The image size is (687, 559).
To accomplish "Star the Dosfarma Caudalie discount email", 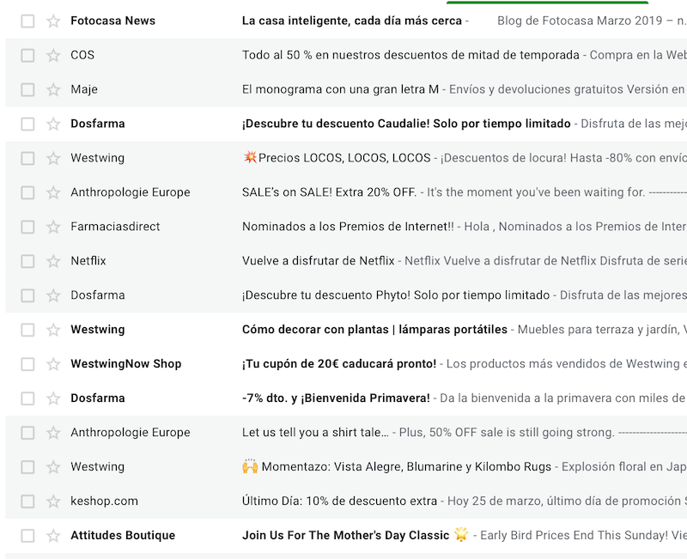I will (53, 124).
